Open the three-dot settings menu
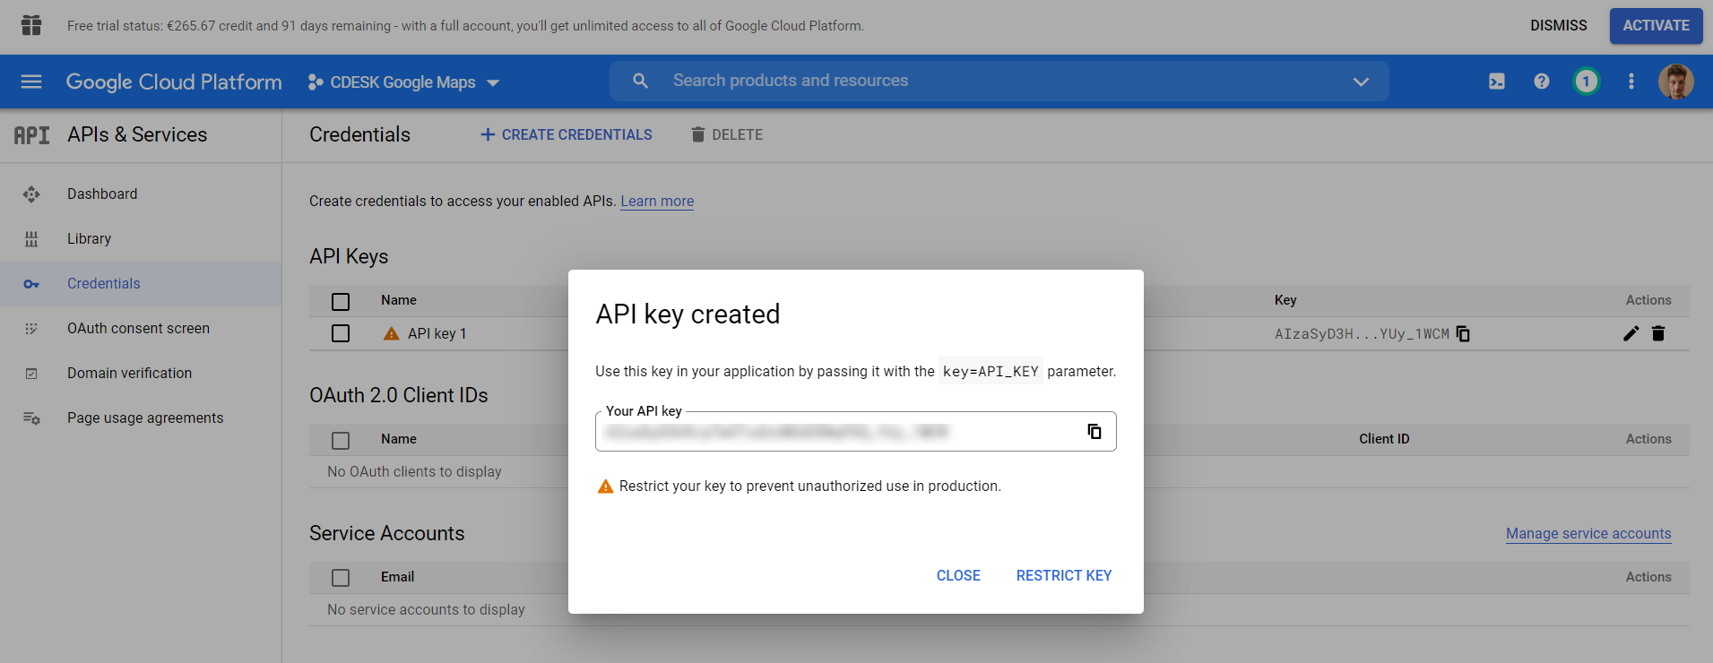The height and width of the screenshot is (663, 1713). 1631,82
